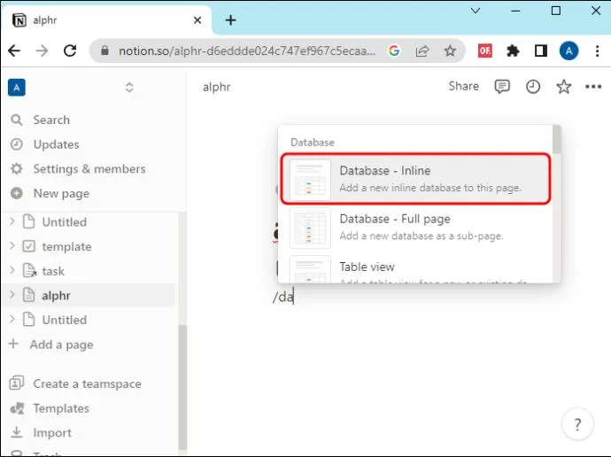Click Create a teamspace

89,383
